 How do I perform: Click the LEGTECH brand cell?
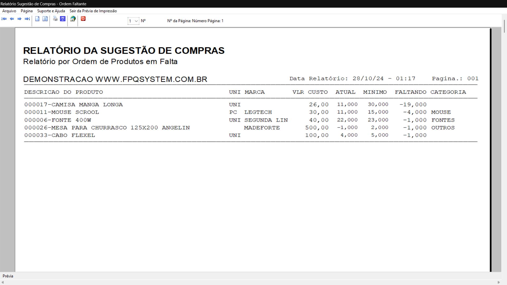point(258,112)
